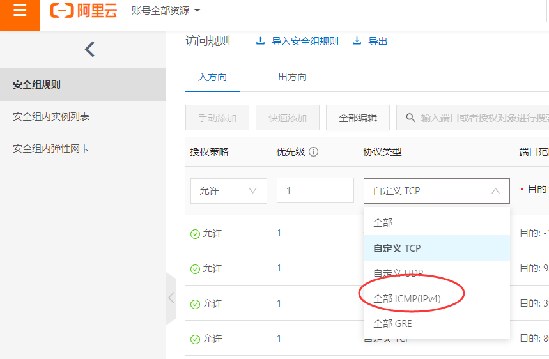Open the 允许 authorization policy dropdown
The width and height of the screenshot is (549, 359).
click(228, 190)
